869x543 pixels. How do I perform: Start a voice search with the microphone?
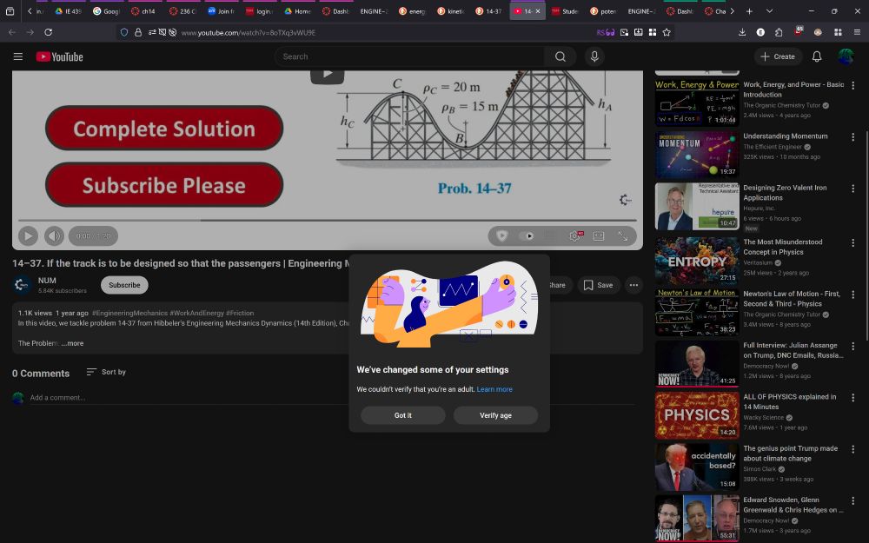pos(594,56)
